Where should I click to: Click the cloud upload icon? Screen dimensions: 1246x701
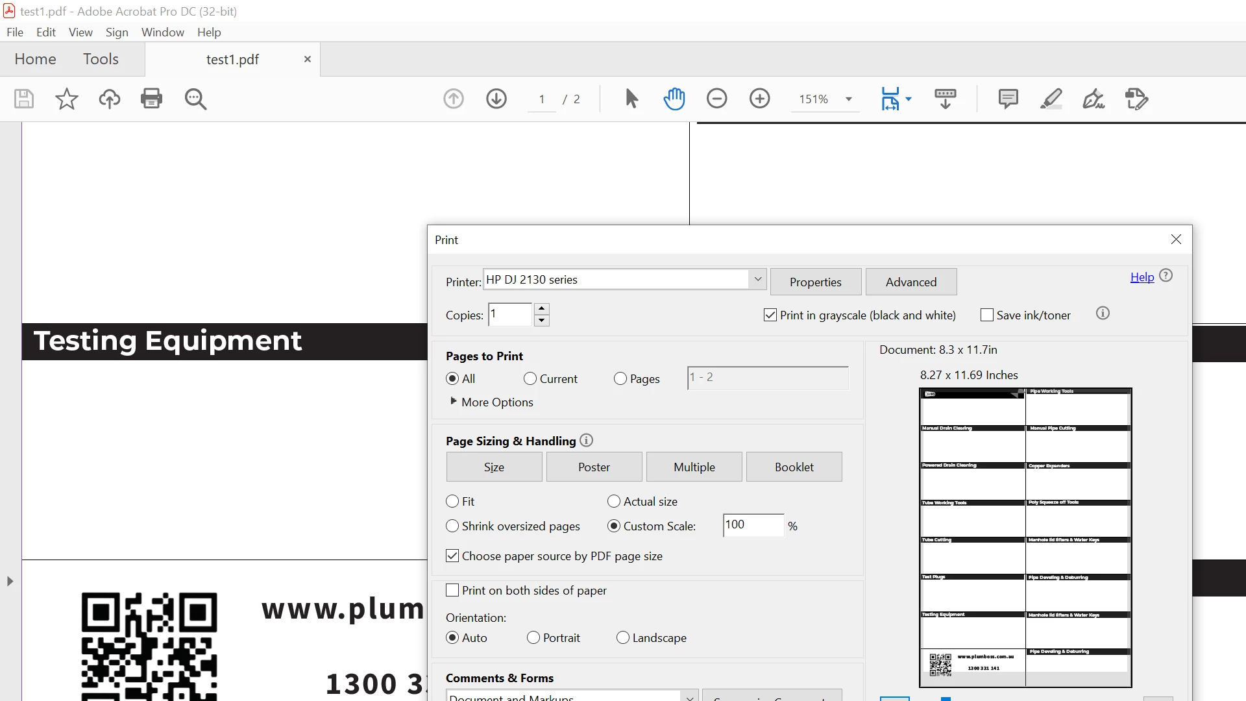[x=109, y=99]
